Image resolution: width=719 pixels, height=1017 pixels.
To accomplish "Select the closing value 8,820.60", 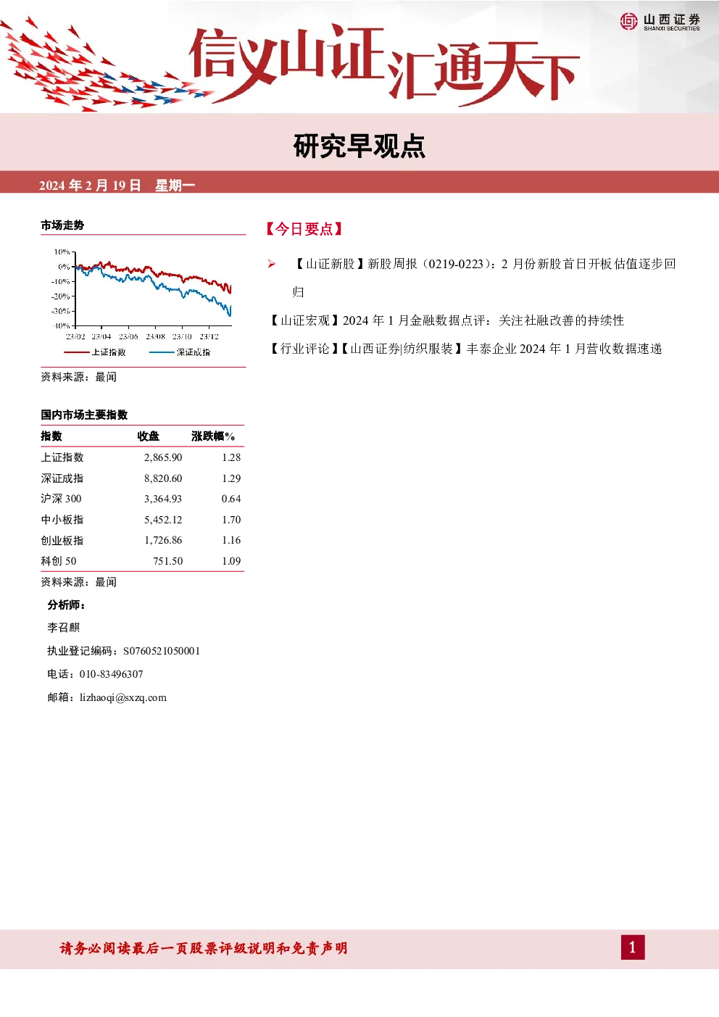I will point(163,478).
